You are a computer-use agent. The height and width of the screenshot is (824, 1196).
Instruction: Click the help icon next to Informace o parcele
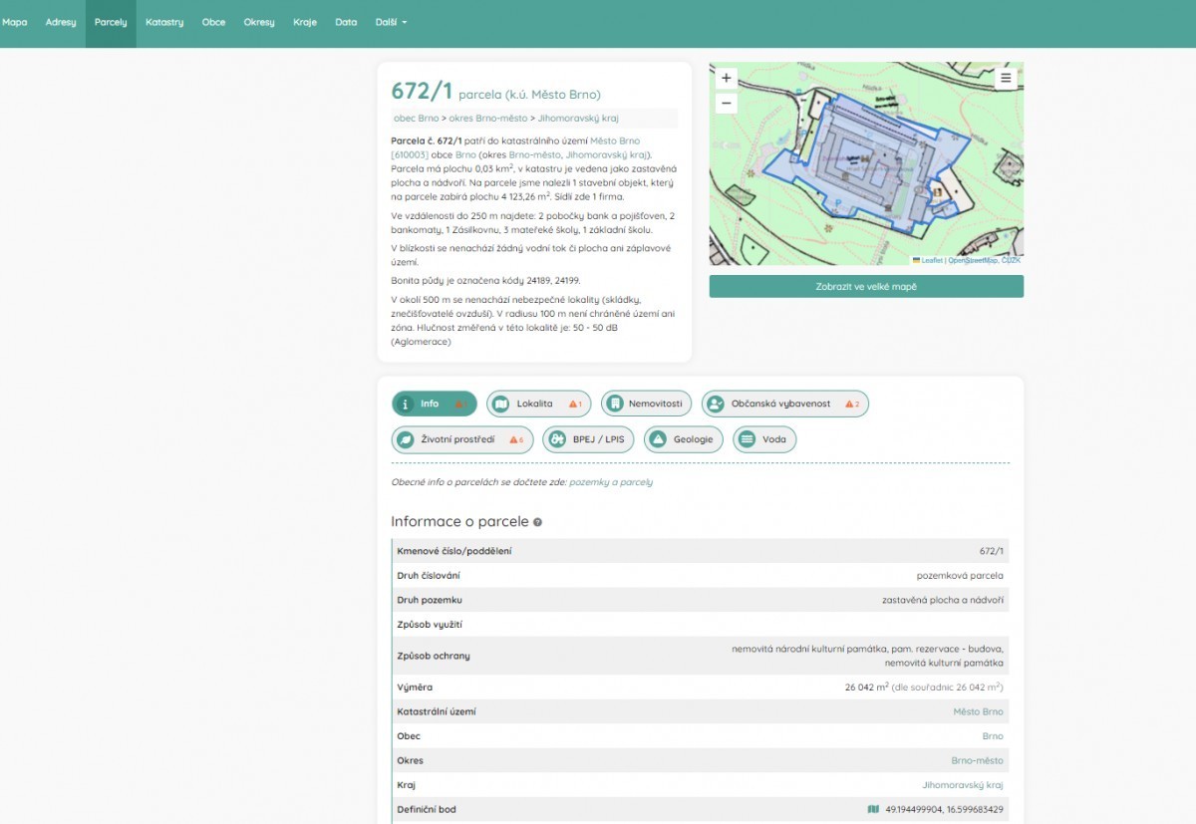(x=537, y=522)
